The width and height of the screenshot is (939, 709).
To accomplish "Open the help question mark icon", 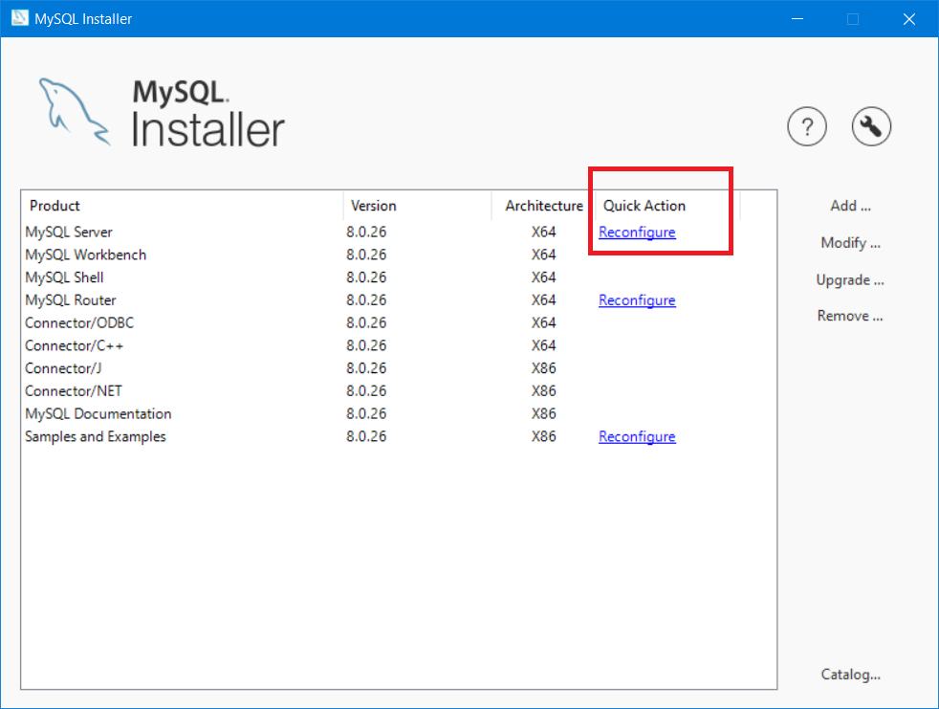I will [807, 126].
